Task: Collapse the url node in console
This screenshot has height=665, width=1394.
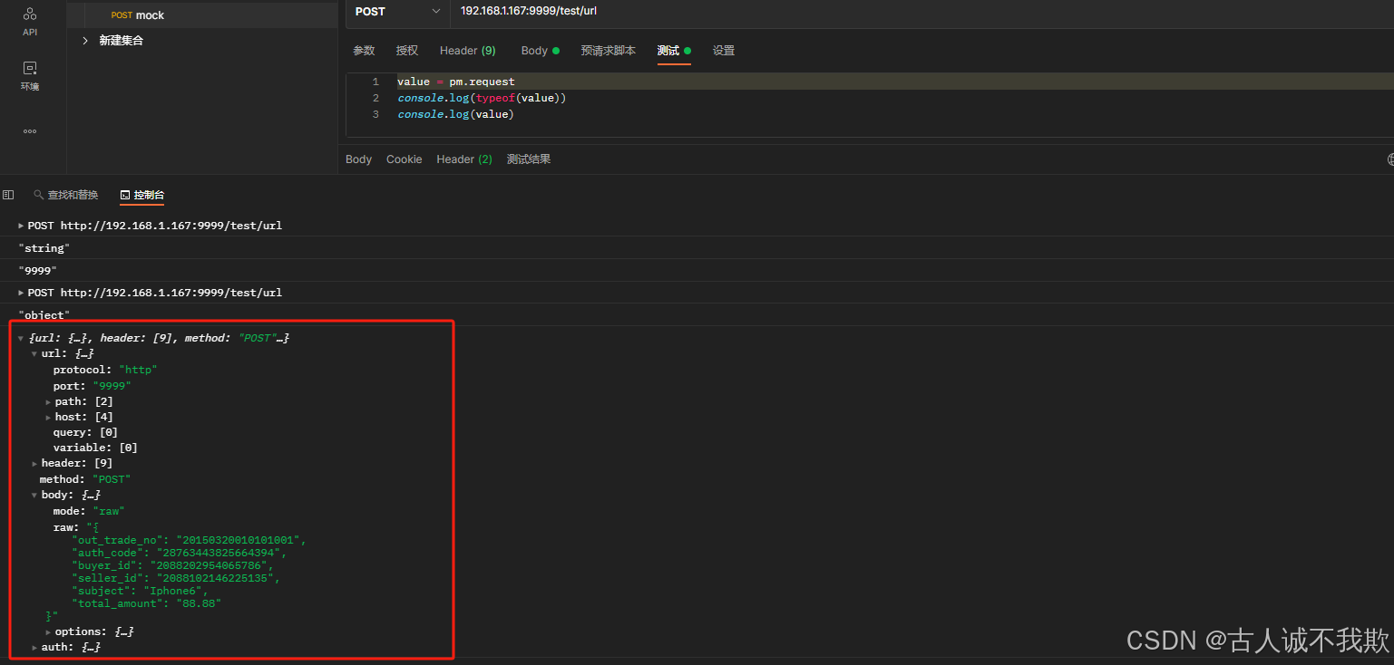Action: (34, 354)
